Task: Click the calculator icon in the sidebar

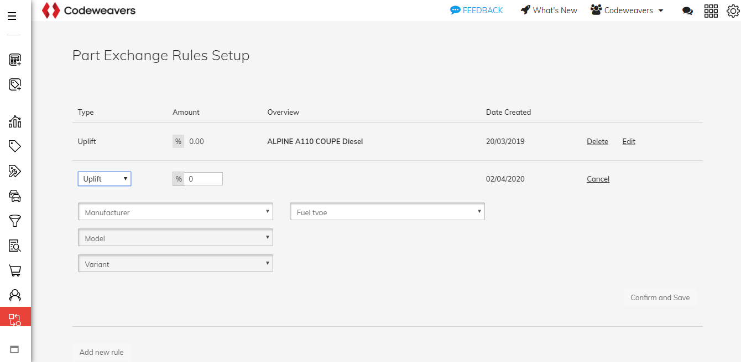Action: coord(15,60)
